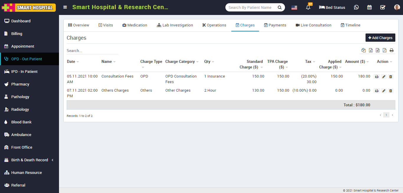
Task: Switch to the Lab Investigation tab
Action: pos(175,25)
